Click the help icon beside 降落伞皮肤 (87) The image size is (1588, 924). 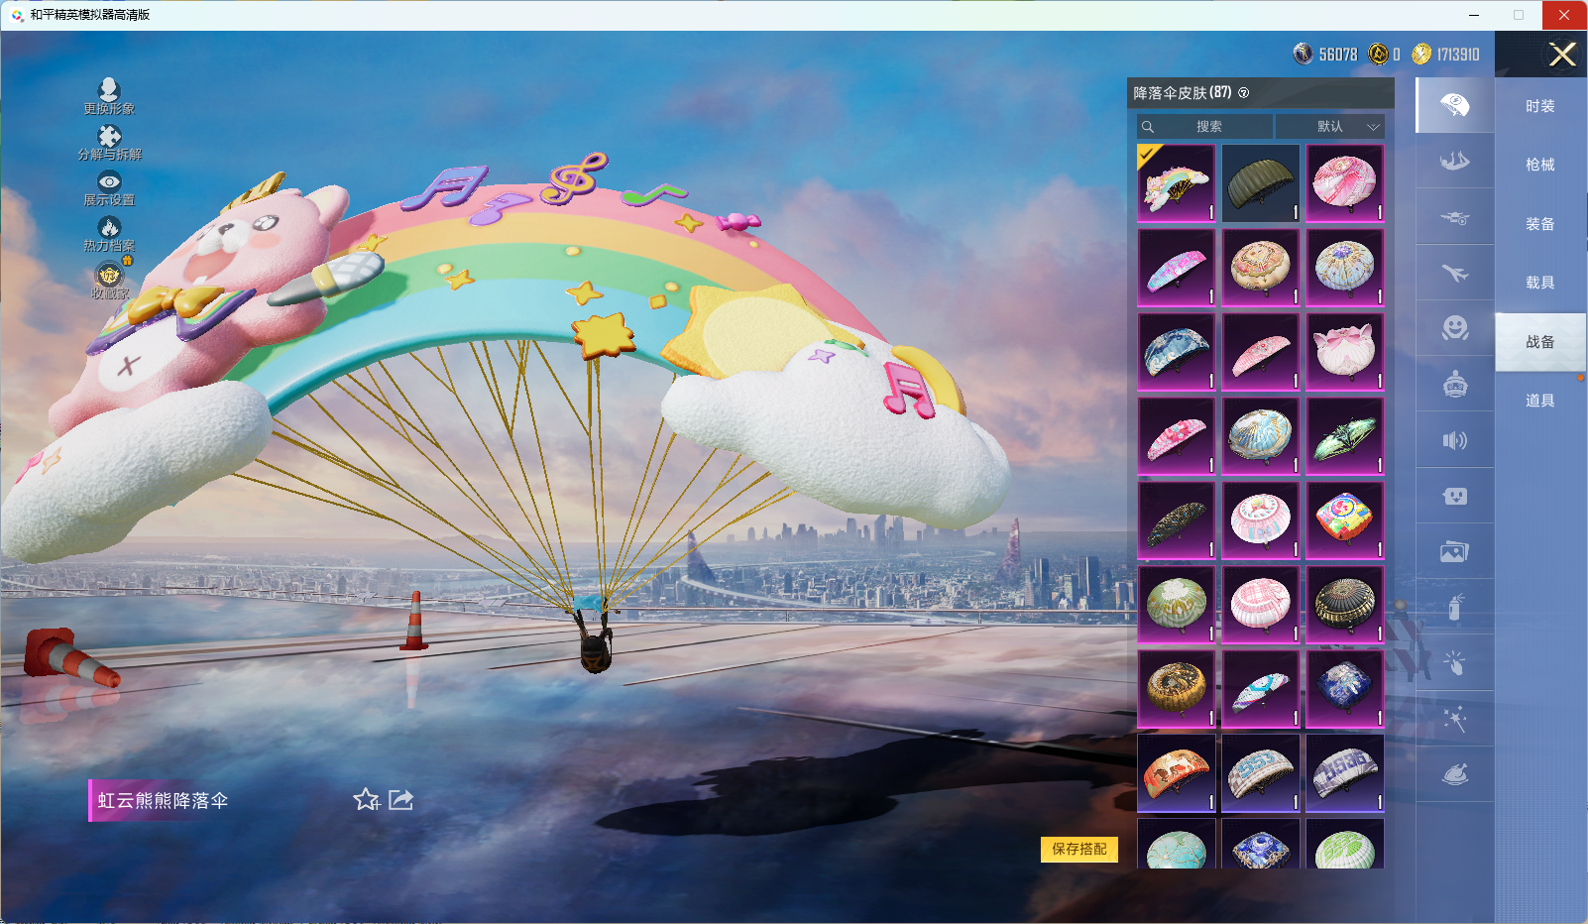(1244, 93)
